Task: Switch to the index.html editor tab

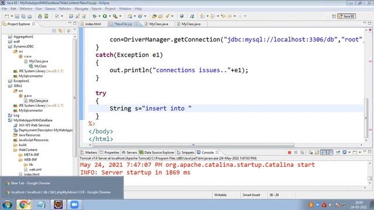Action: coord(93,24)
